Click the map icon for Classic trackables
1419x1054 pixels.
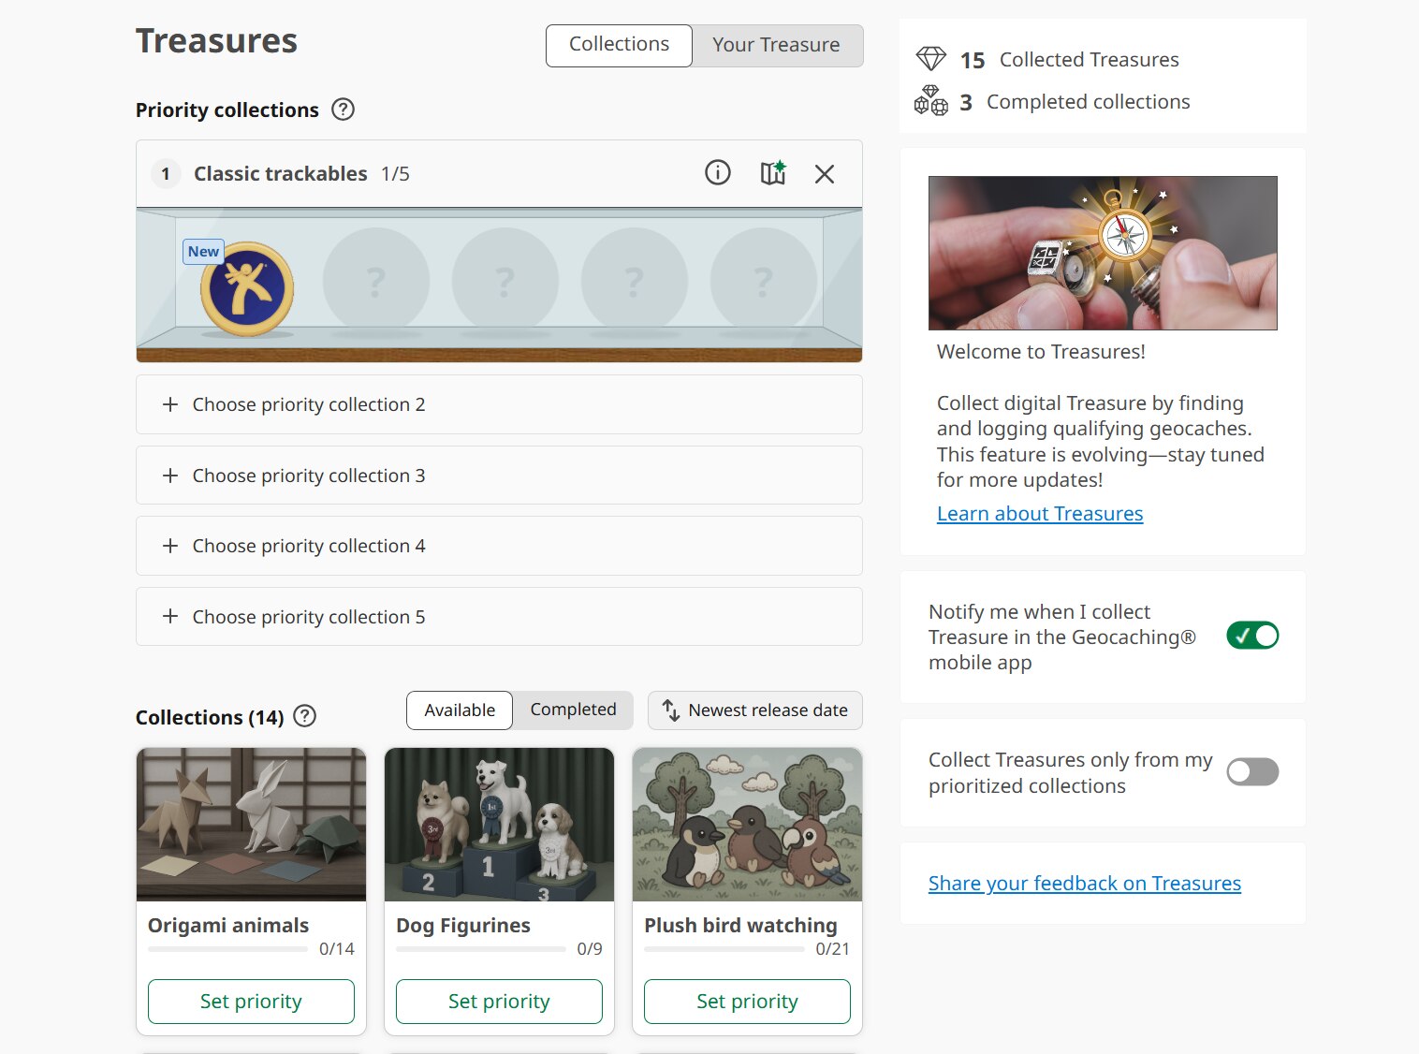772,173
